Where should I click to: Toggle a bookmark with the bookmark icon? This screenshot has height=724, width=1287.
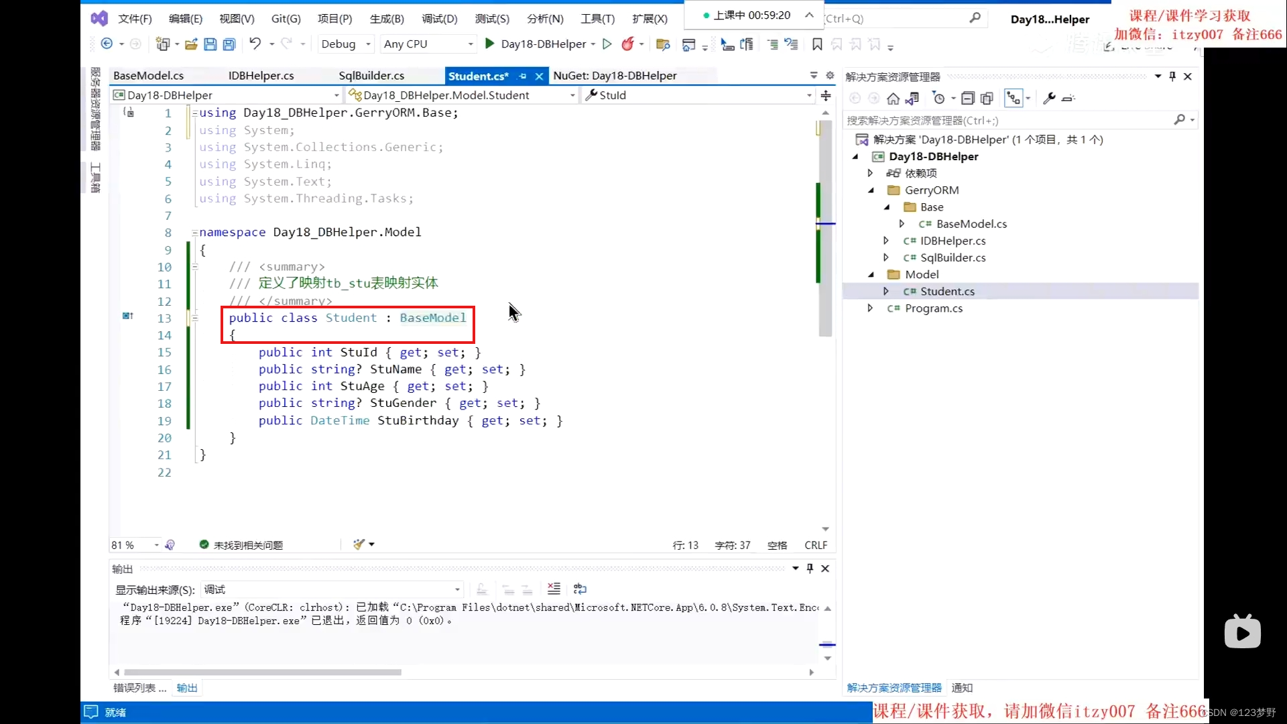817,45
